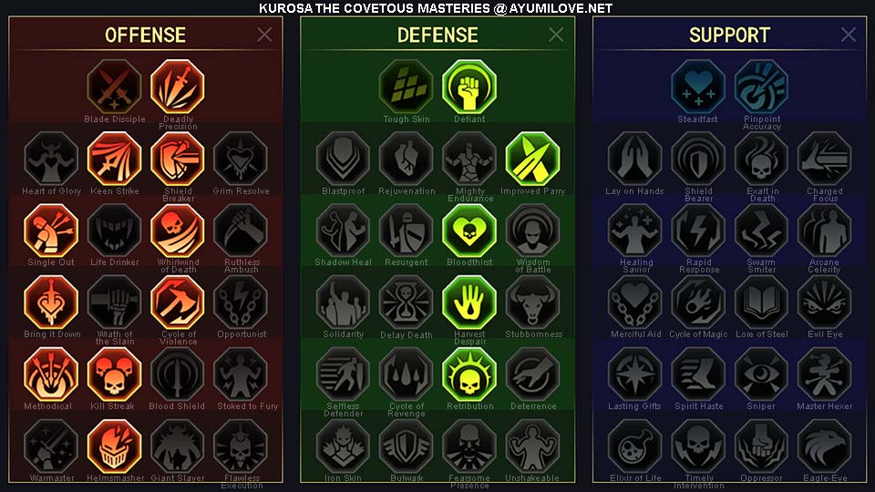This screenshot has height=492, width=875.
Task: Select the Bloodthirst mastery icon
Action: pos(469,231)
